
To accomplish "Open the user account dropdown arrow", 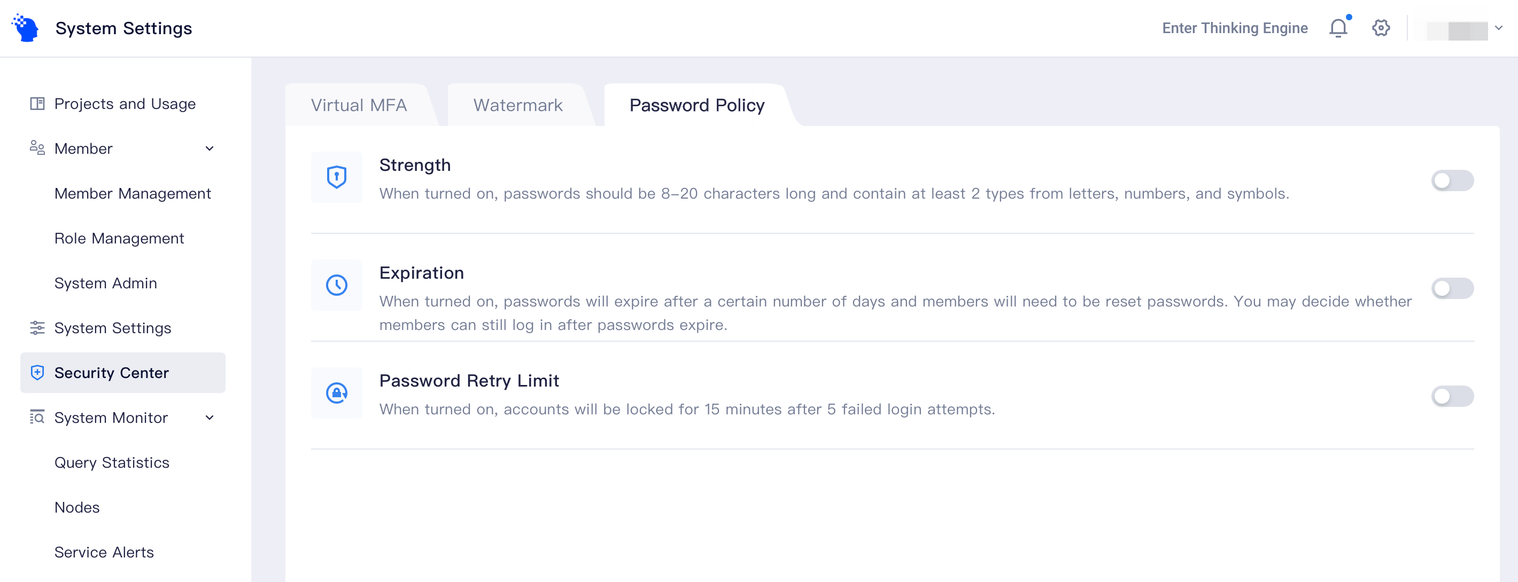I will click(1499, 28).
